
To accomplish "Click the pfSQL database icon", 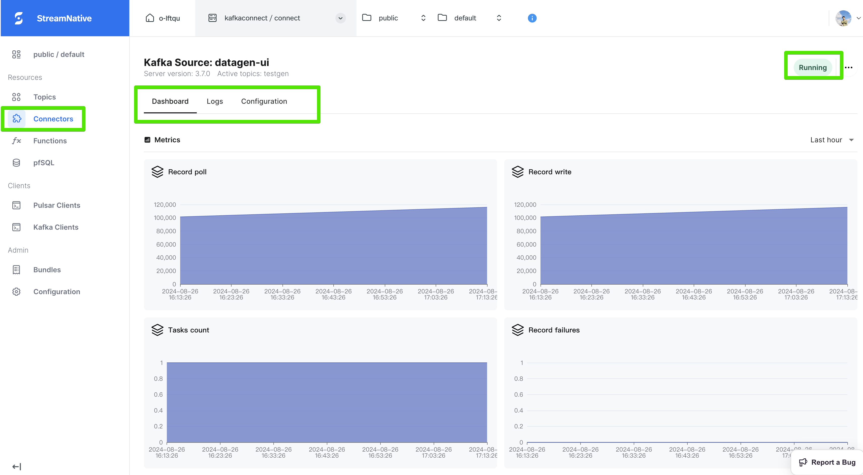I will click(x=16, y=162).
